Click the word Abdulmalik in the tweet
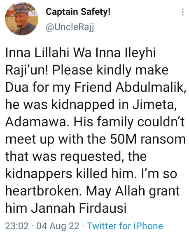Image resolution: width=189 pixels, height=237 pixels. 151,87
